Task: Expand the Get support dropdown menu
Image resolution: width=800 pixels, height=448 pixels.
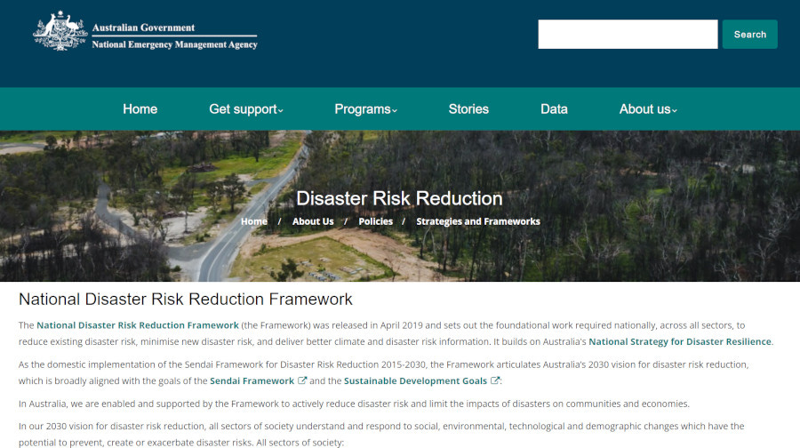Action: pos(246,109)
